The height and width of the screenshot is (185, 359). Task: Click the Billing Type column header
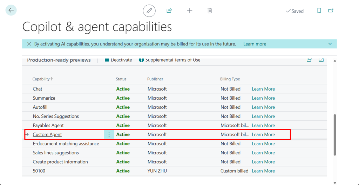[230, 79]
